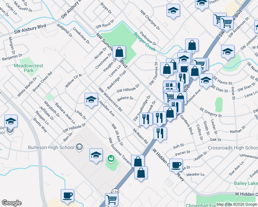258x207 pixels.
Task: Select the SW Rand Dr label
Action: pos(105,24)
